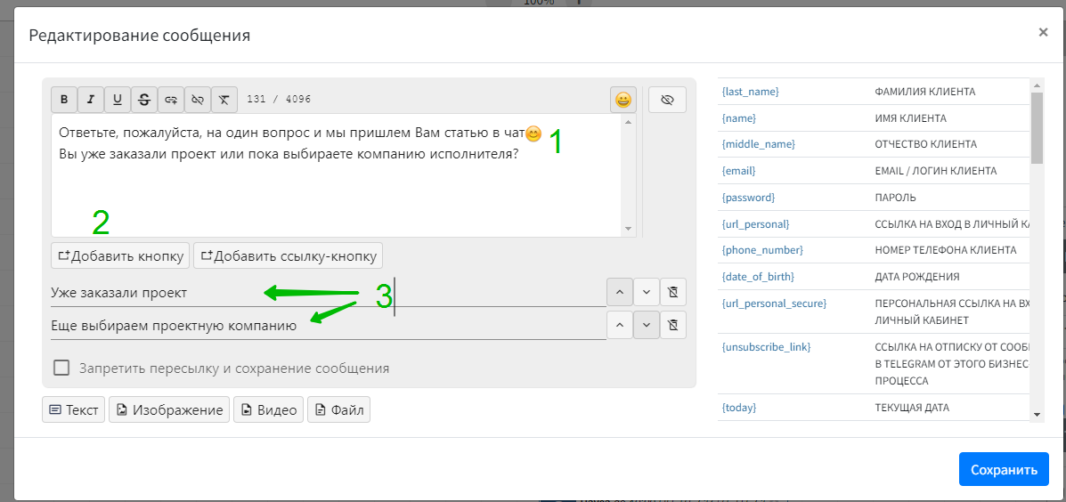Click the down chevron for "Еще выбираем проектную компанию"

(x=647, y=325)
